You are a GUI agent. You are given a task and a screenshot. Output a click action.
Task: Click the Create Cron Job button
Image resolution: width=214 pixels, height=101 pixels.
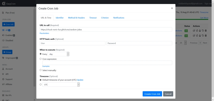[x=152, y=94]
